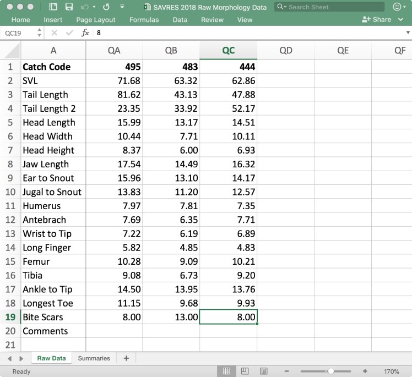Open the Formulas ribbon tab
This screenshot has height=377, width=412.
144,20
